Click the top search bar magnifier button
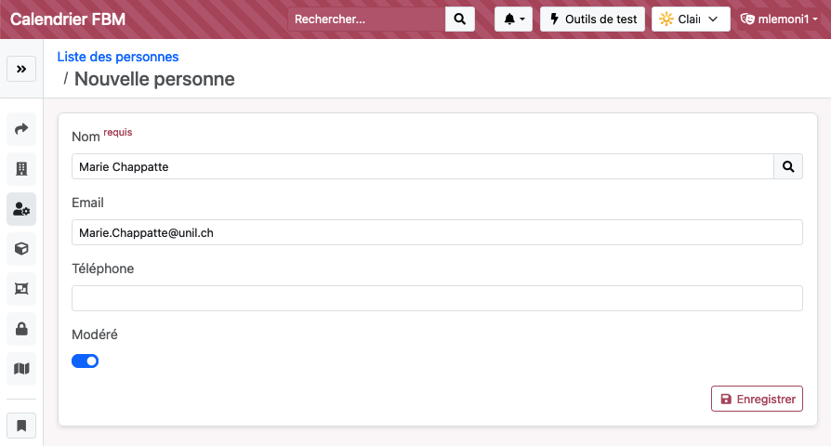This screenshot has height=446, width=831. click(460, 20)
